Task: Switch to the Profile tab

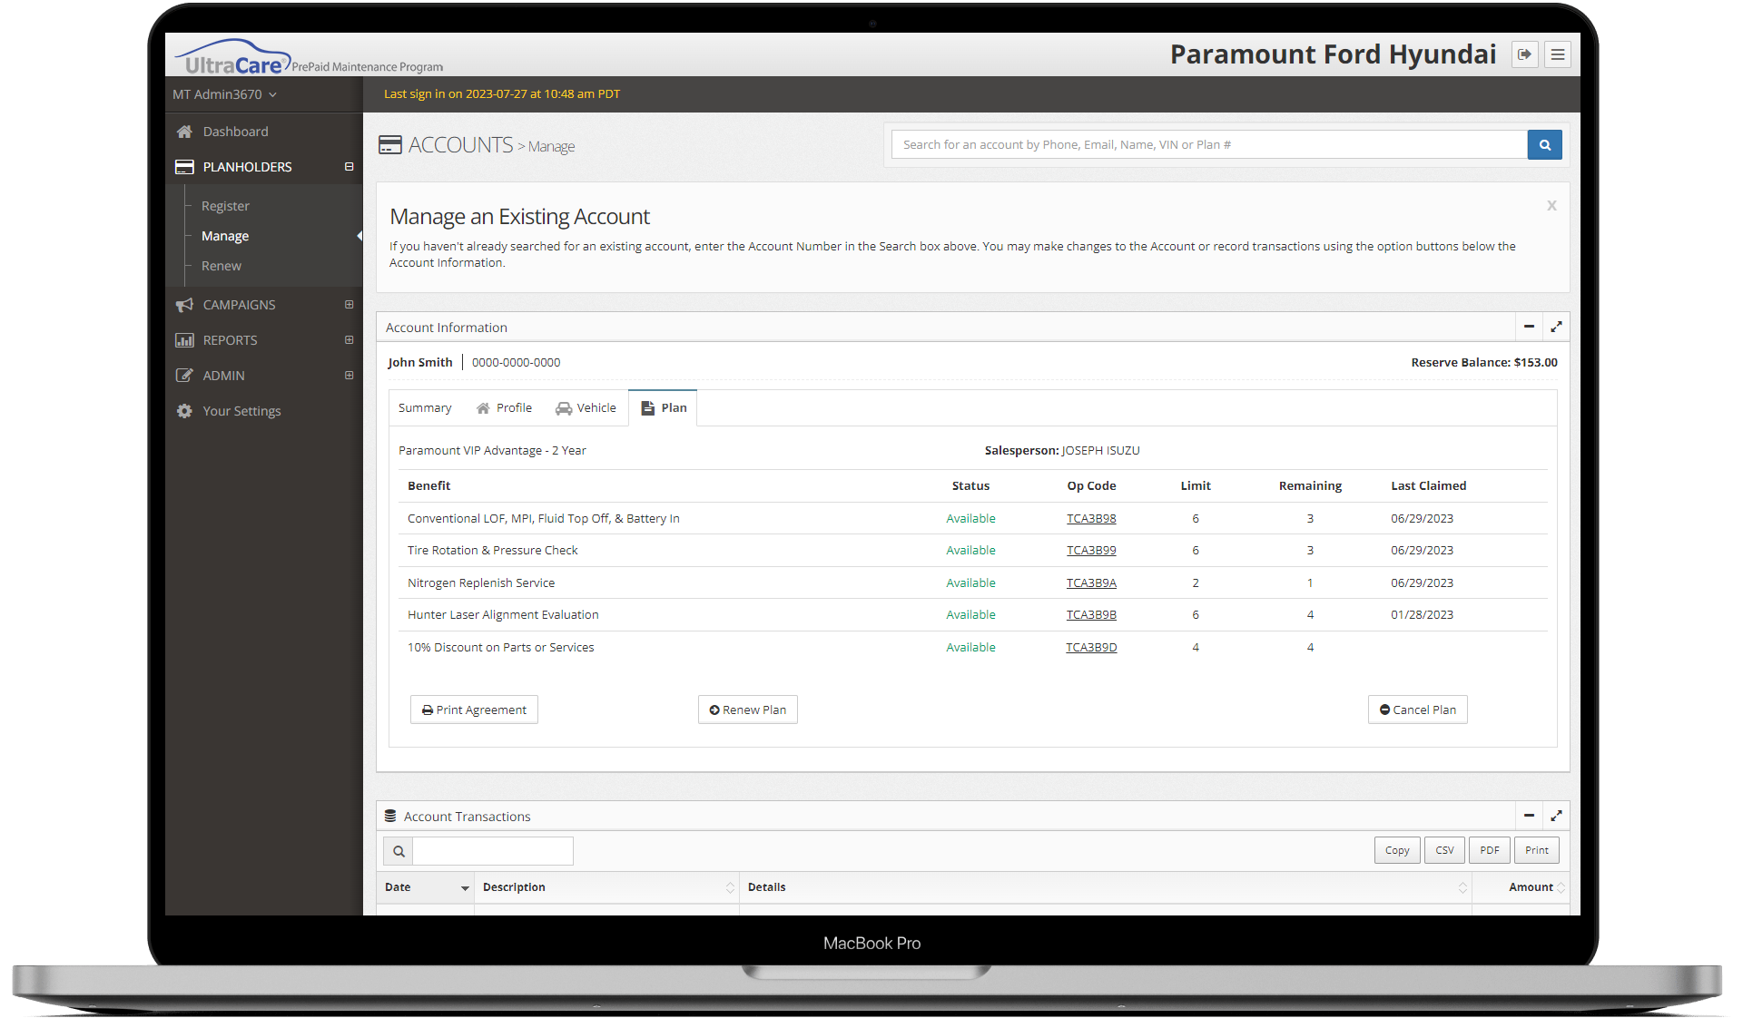Action: point(505,408)
